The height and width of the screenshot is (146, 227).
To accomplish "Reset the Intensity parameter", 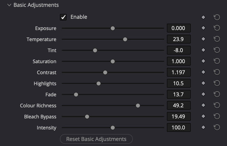I will click(x=217, y=127).
